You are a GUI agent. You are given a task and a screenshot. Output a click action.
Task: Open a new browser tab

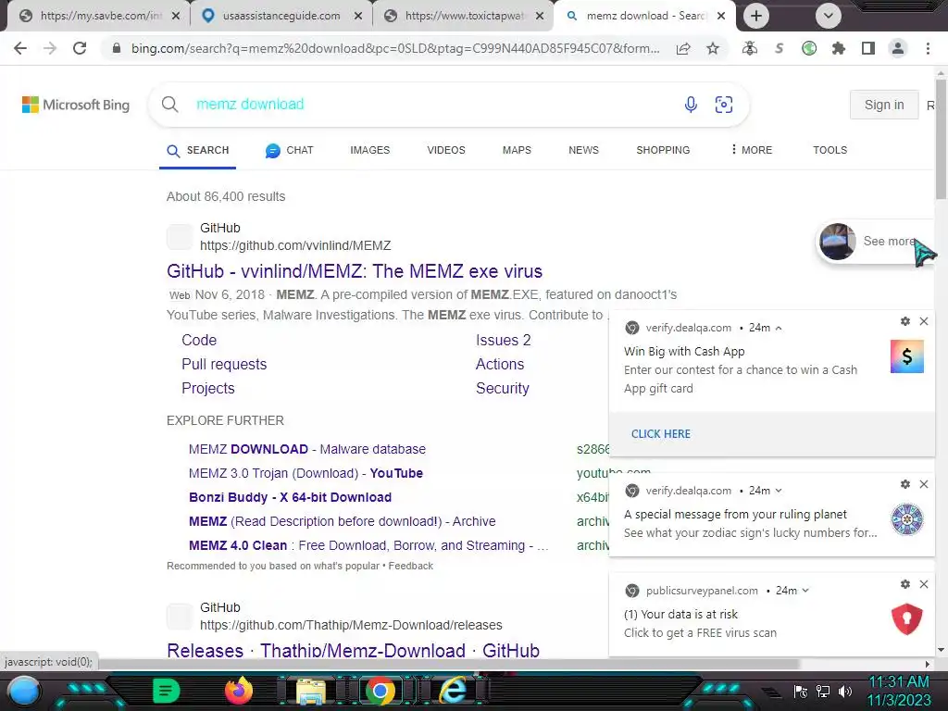755,16
